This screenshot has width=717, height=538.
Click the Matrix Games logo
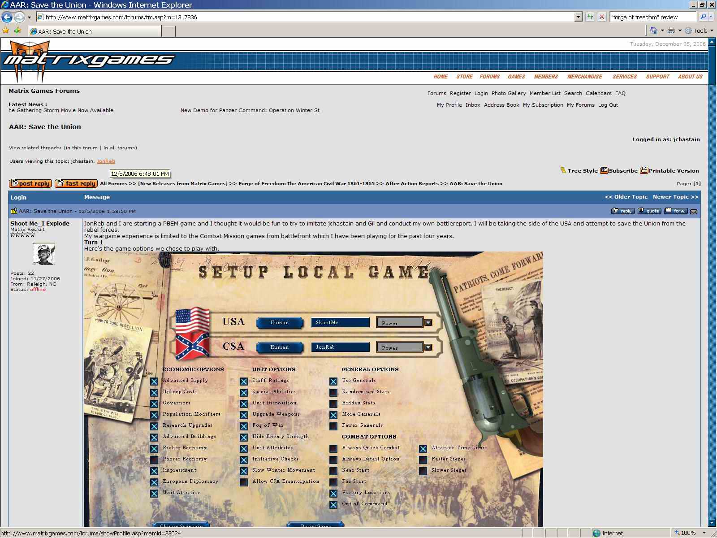[x=89, y=61]
